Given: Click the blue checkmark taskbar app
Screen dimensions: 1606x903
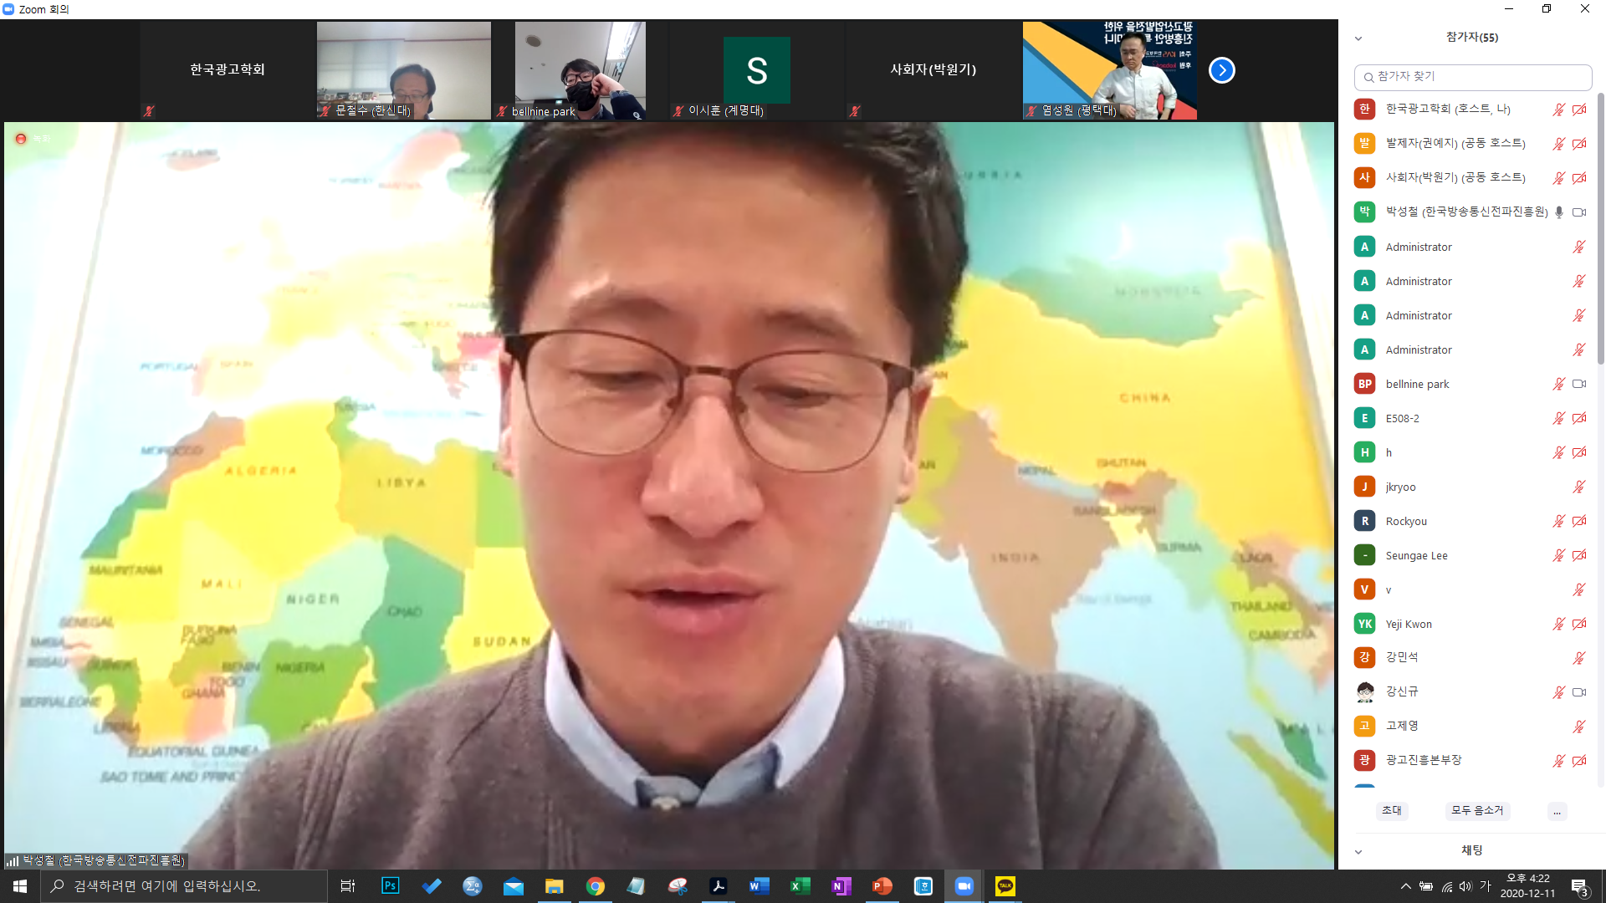Looking at the screenshot, I should pyautogui.click(x=432, y=886).
